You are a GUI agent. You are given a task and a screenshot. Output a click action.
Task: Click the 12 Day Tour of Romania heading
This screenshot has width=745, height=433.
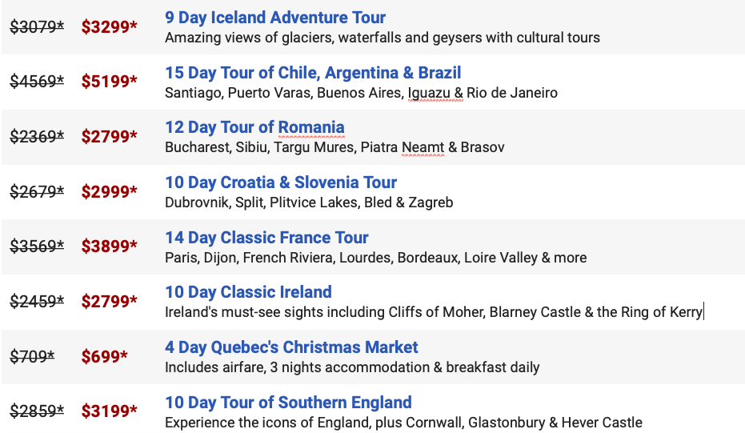(x=254, y=127)
